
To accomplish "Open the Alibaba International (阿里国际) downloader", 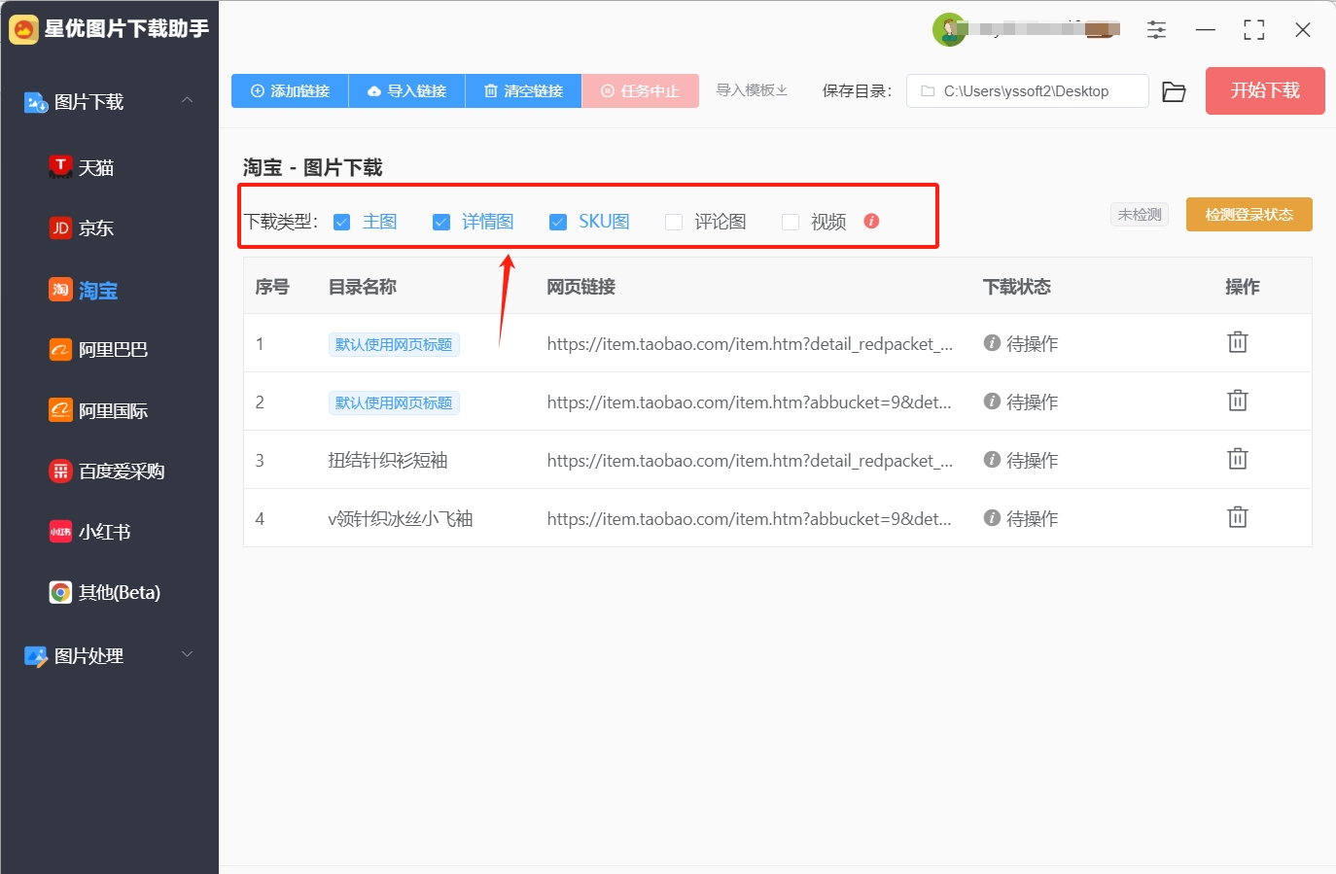I will pyautogui.click(x=98, y=410).
